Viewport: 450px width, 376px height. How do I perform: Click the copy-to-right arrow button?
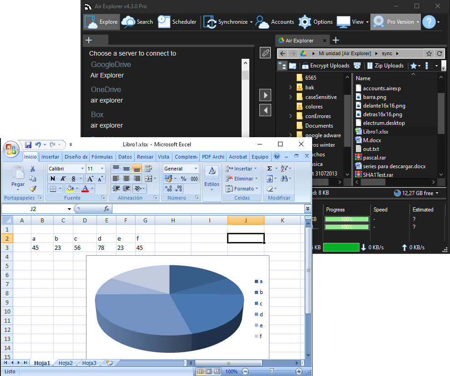click(265, 95)
